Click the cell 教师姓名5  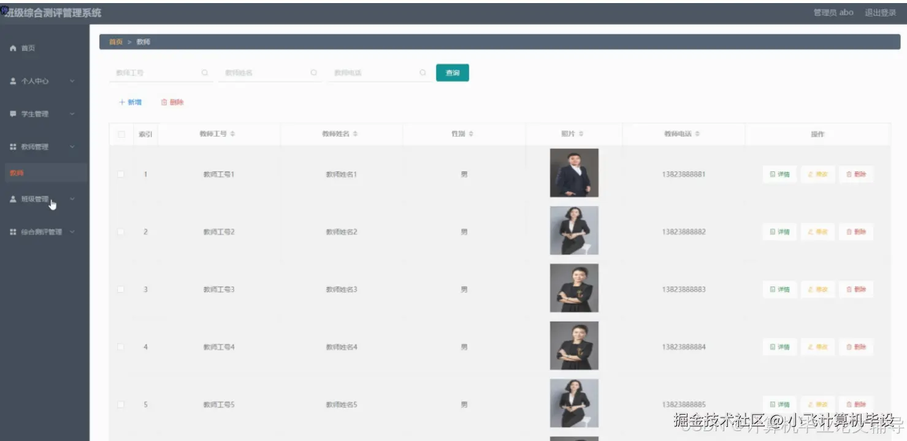[342, 405]
